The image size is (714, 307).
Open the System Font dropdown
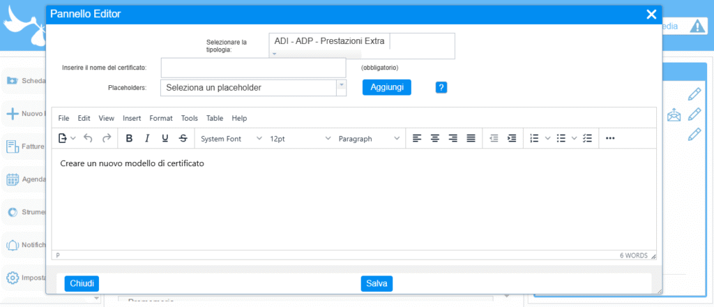[231, 139]
